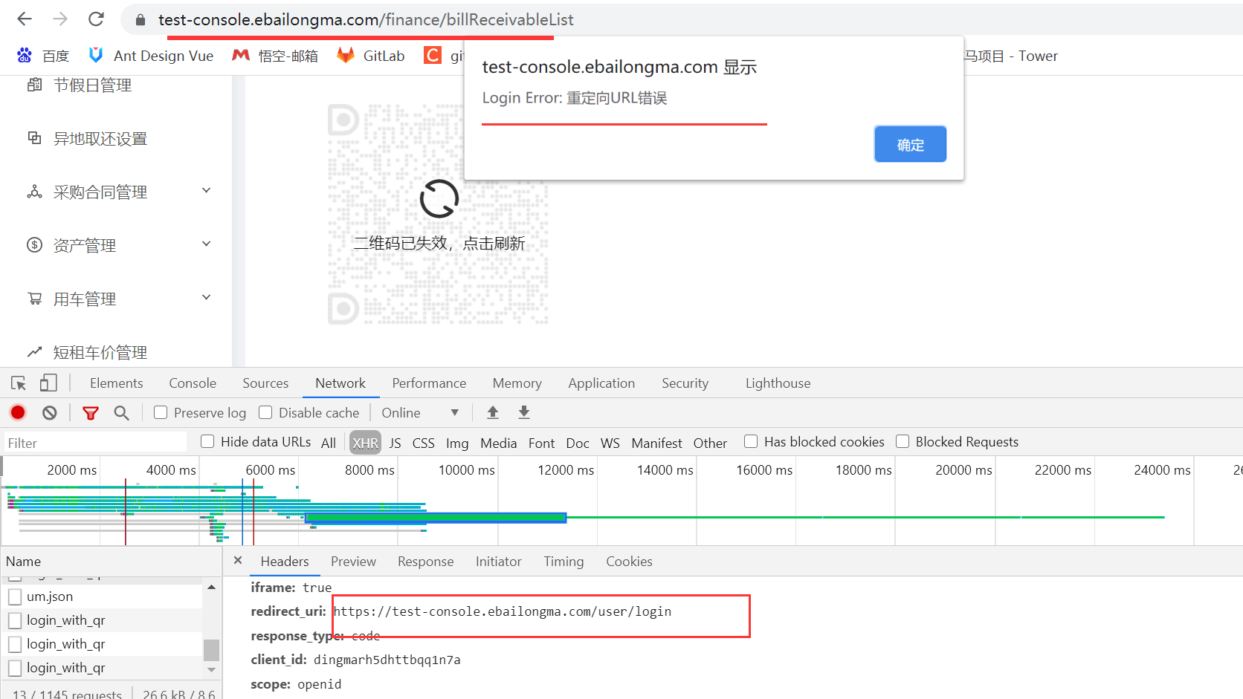1243x699 pixels.
Task: Open the Online throttling dropdown
Action: tap(420, 412)
